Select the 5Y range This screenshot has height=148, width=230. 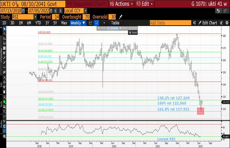click(x=55, y=23)
